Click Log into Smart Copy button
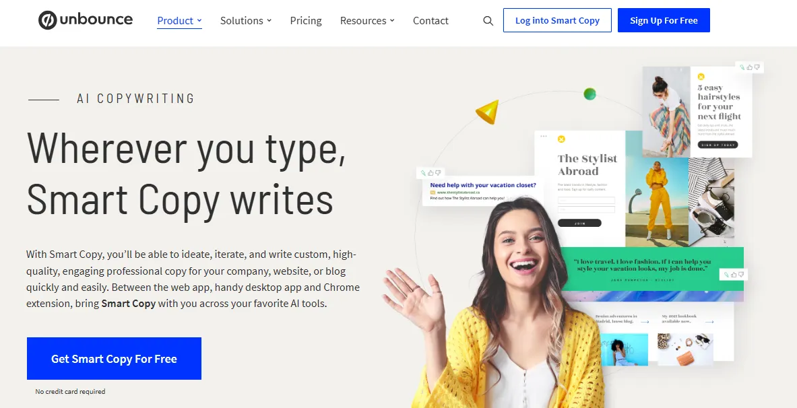This screenshot has height=408, width=797. coord(557,20)
